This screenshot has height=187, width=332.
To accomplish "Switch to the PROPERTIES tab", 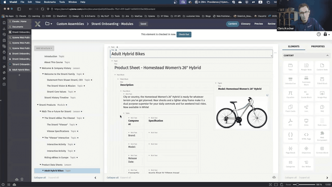I will coord(318,46).
